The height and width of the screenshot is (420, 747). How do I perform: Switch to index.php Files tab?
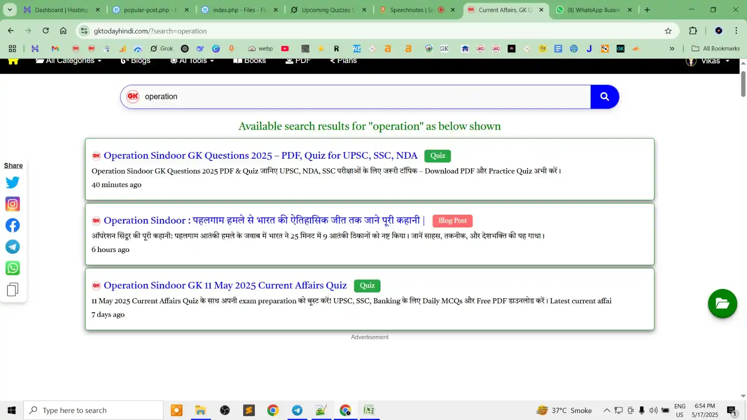(240, 10)
